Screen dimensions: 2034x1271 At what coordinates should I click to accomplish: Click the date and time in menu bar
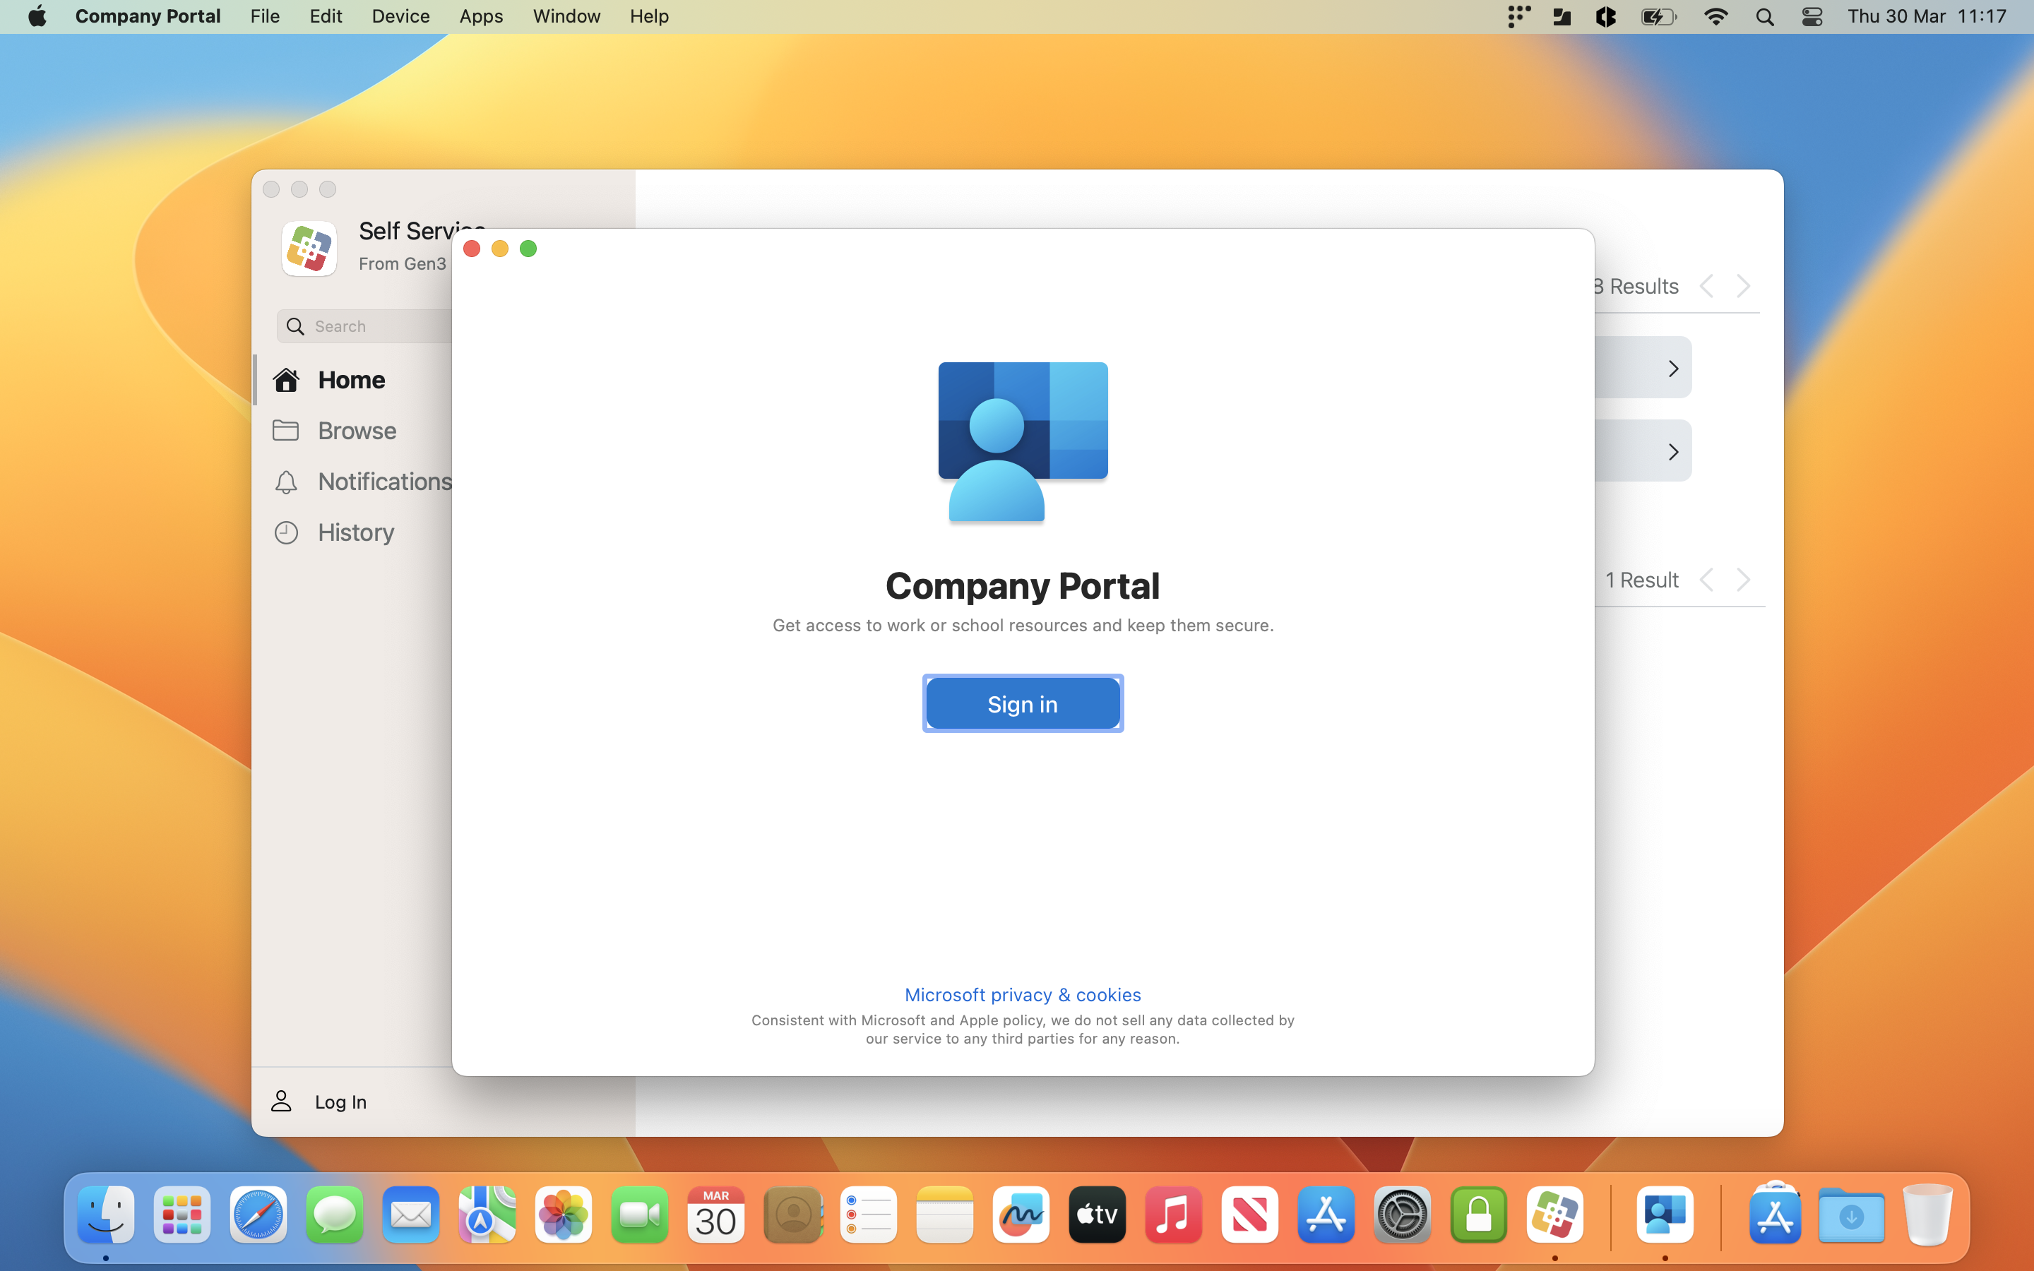tap(1927, 16)
